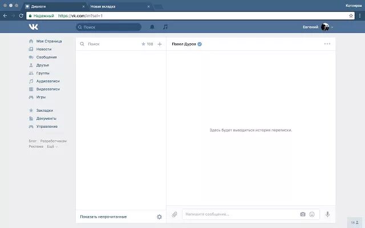
Task: Start new conversation with plus icon
Action: (x=160, y=44)
